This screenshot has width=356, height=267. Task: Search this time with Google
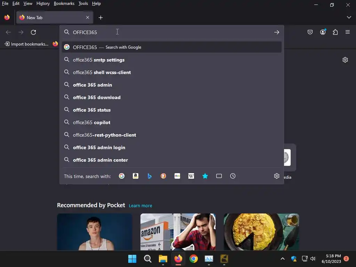click(x=122, y=176)
